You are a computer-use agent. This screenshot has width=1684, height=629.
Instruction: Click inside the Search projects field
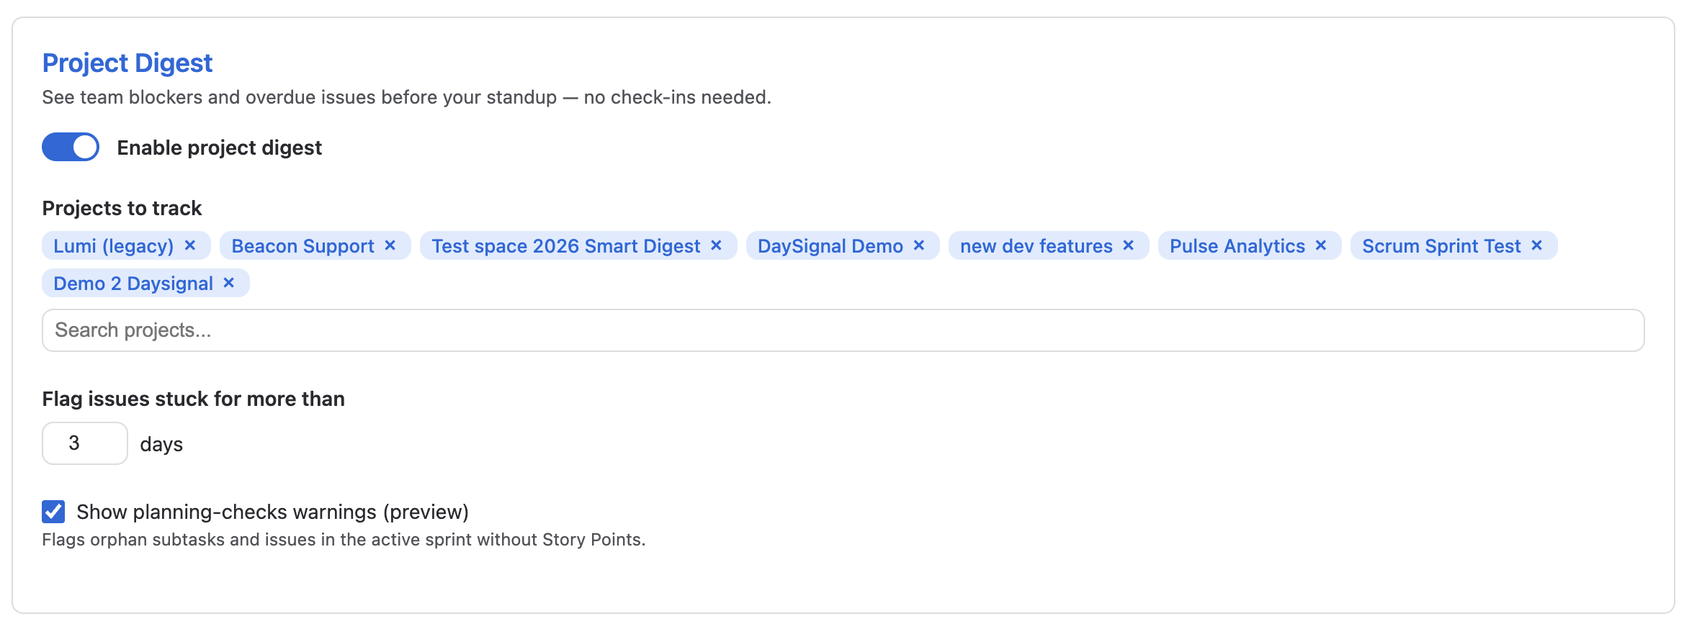(x=843, y=330)
